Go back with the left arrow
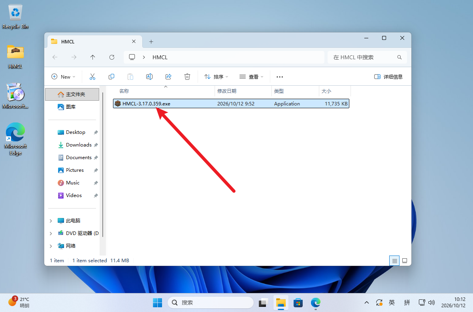Image resolution: width=473 pixels, height=312 pixels. click(x=55, y=57)
